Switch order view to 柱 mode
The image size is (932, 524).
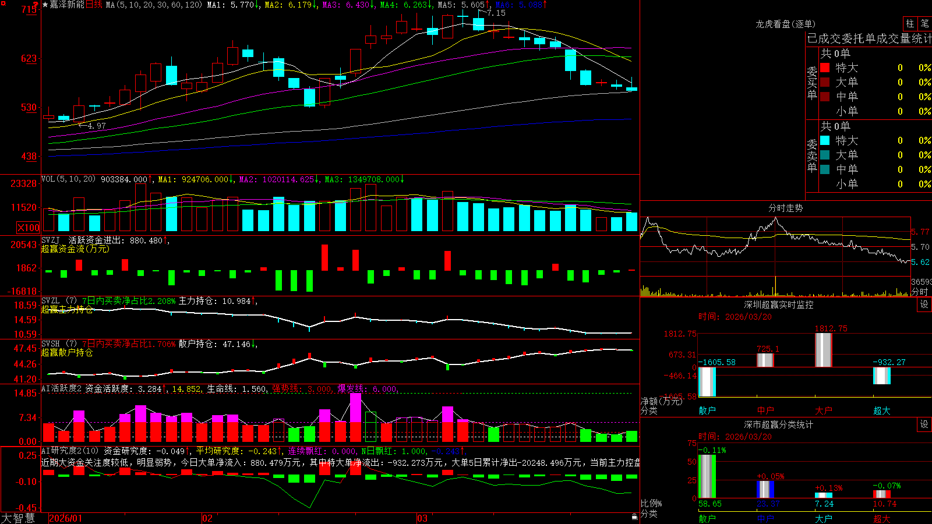pyautogui.click(x=910, y=23)
